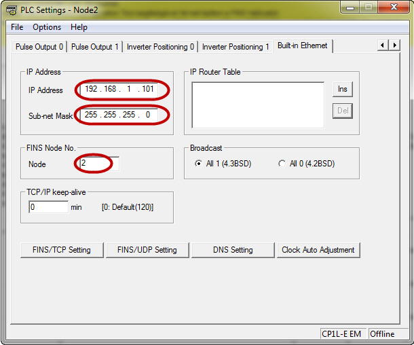Screen dimensions: 414x345
Task: Open the Options menu
Action: pos(47,27)
